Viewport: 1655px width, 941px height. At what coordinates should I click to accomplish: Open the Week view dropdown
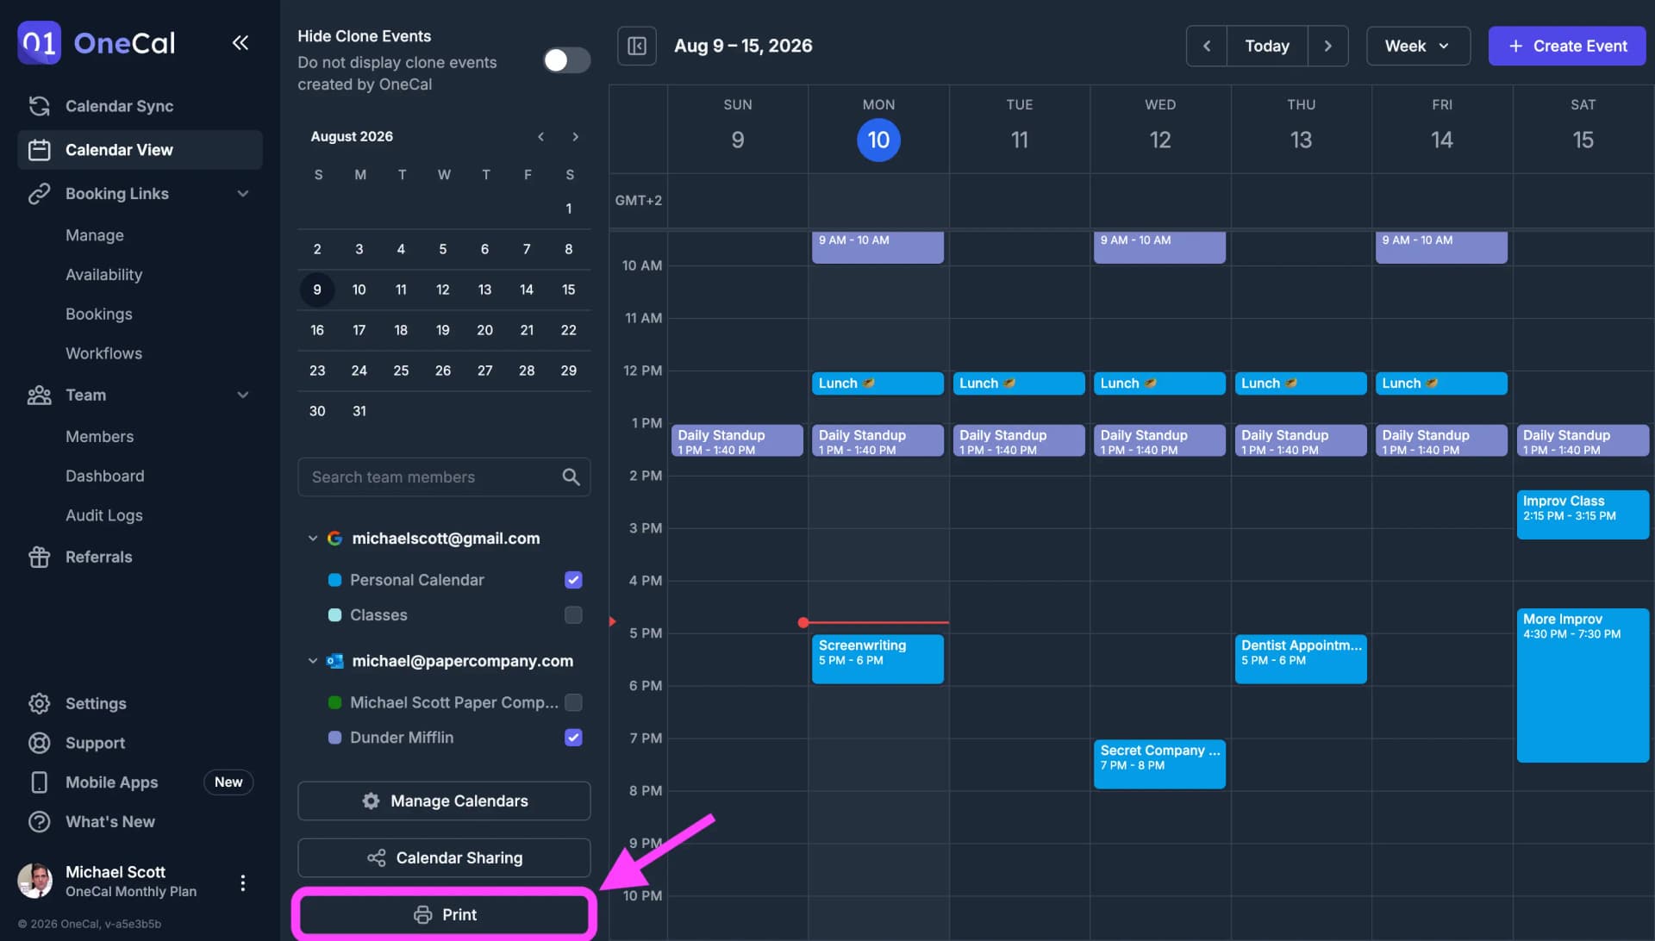tap(1418, 46)
